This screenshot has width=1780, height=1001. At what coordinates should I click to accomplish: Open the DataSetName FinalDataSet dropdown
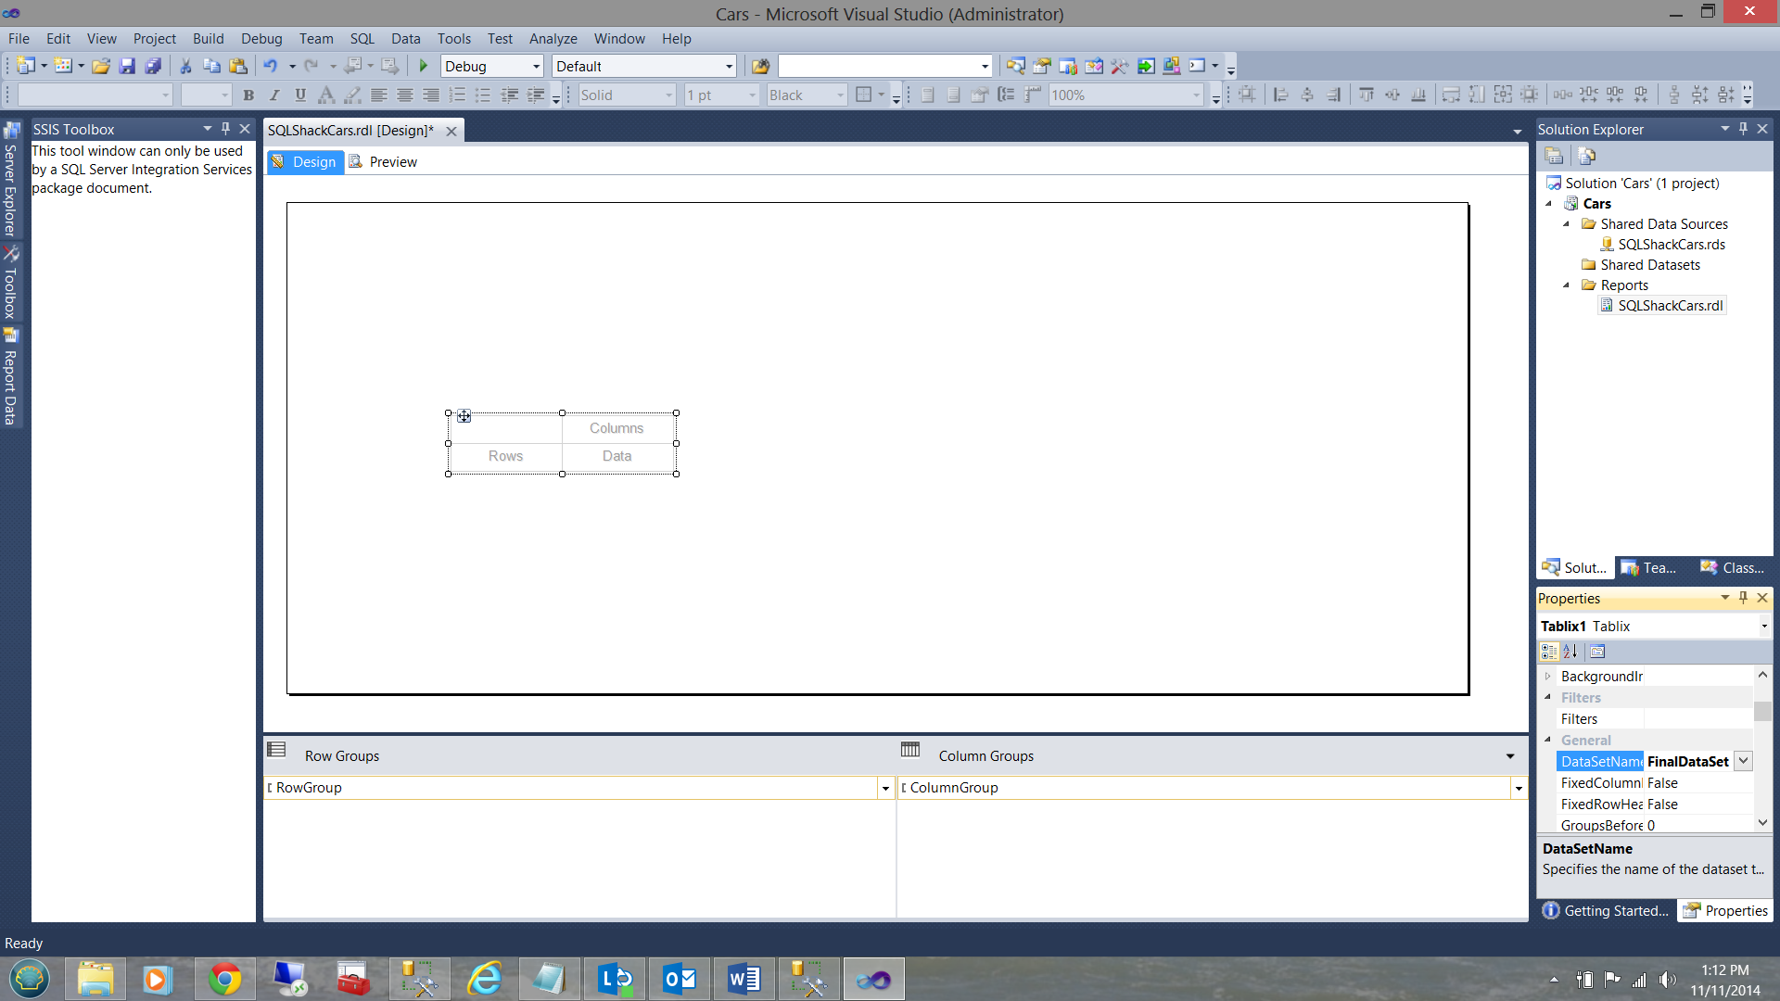(1743, 761)
